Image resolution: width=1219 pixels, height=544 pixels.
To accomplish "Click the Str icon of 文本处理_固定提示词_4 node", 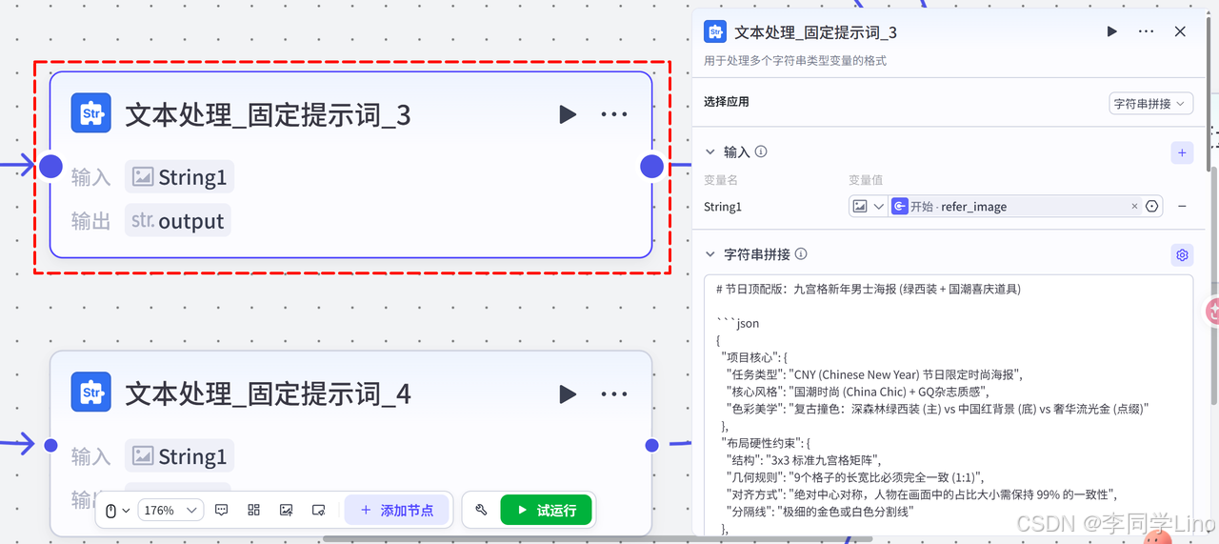I will click(91, 393).
